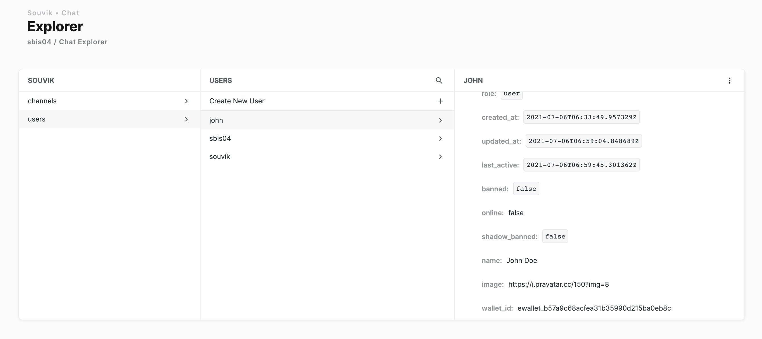Select the john user row
The image size is (762, 339).
pyautogui.click(x=327, y=120)
